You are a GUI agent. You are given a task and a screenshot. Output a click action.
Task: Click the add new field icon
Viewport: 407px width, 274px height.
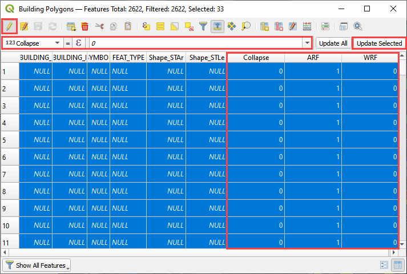click(265, 26)
